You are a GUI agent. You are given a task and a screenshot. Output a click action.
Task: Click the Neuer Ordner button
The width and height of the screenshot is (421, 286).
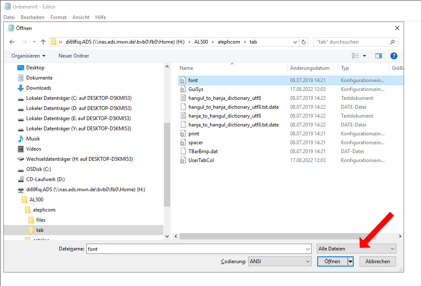pyautogui.click(x=74, y=56)
